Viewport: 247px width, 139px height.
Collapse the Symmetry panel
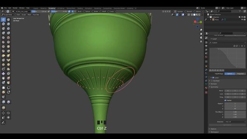click(x=214, y=87)
